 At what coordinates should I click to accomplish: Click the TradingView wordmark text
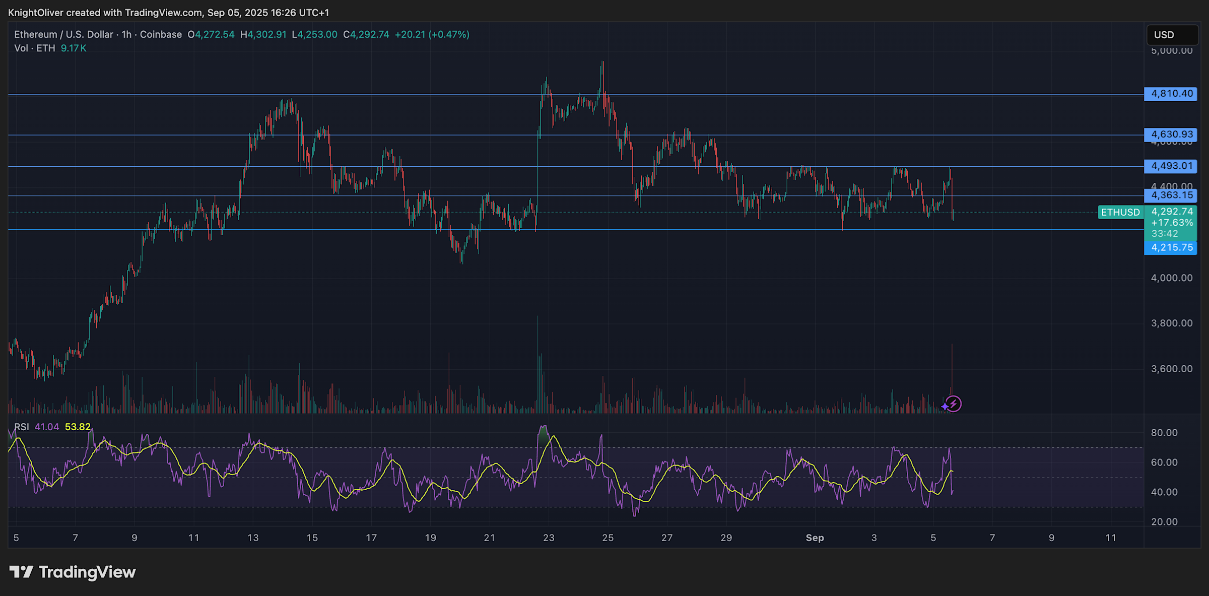coord(87,572)
